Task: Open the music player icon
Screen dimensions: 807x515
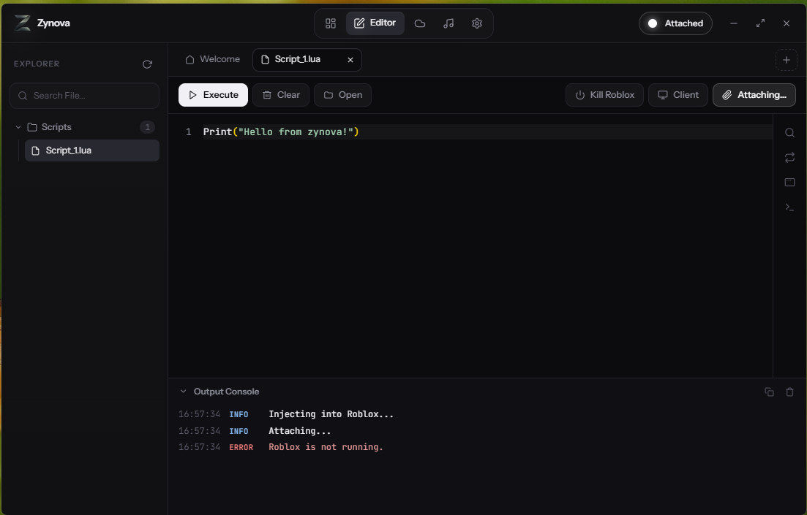Action: pos(448,23)
